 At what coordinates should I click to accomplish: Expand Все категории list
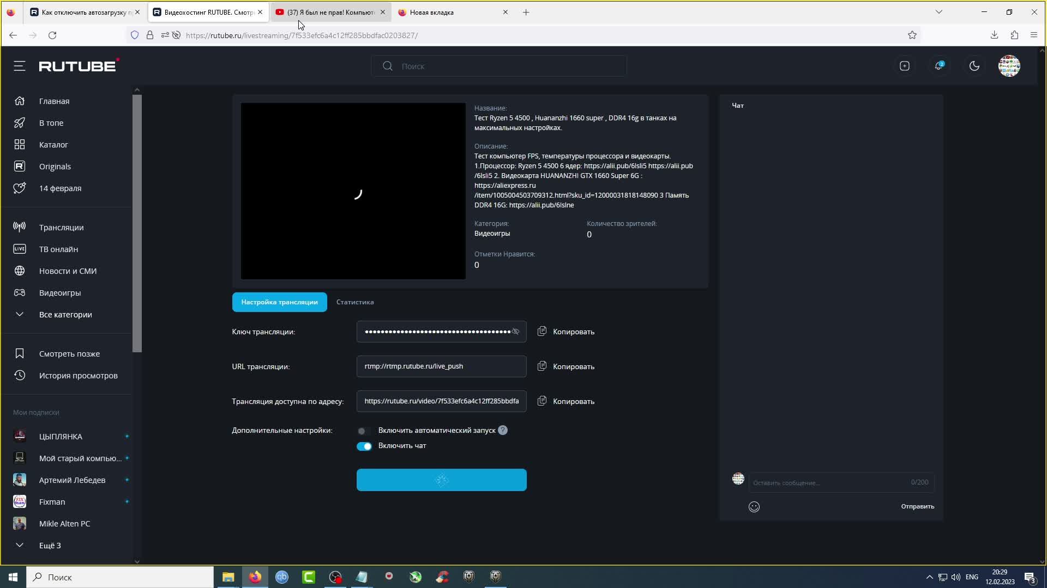pyautogui.click(x=65, y=315)
